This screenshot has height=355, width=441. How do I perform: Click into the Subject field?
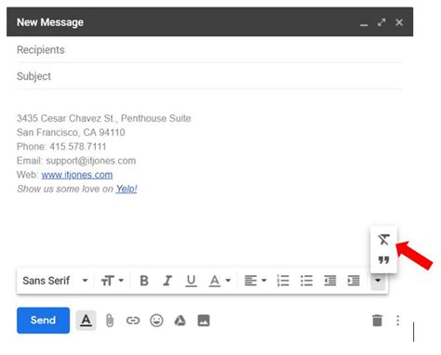click(x=209, y=76)
